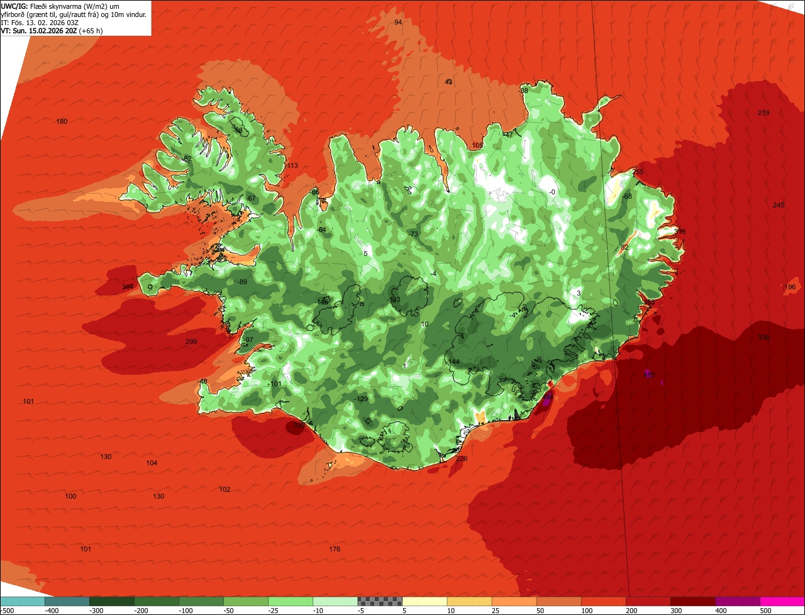Screen dimensions: 805x615
Task: Select the checkered legend swatch between -5 and 5
Action: (380, 601)
